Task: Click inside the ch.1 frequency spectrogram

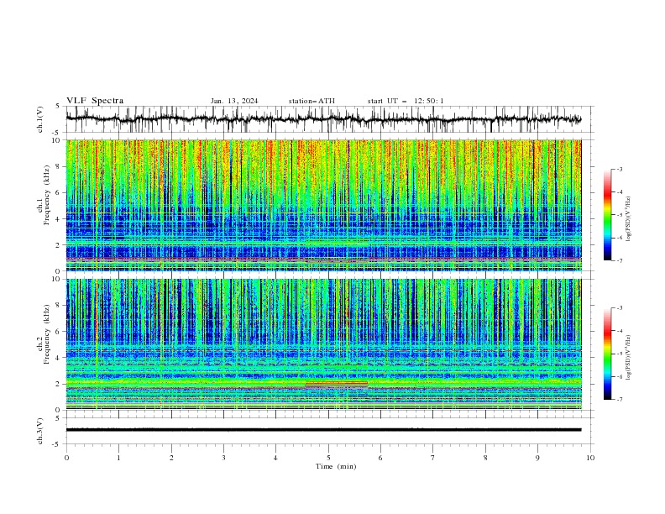Action: pos(324,205)
